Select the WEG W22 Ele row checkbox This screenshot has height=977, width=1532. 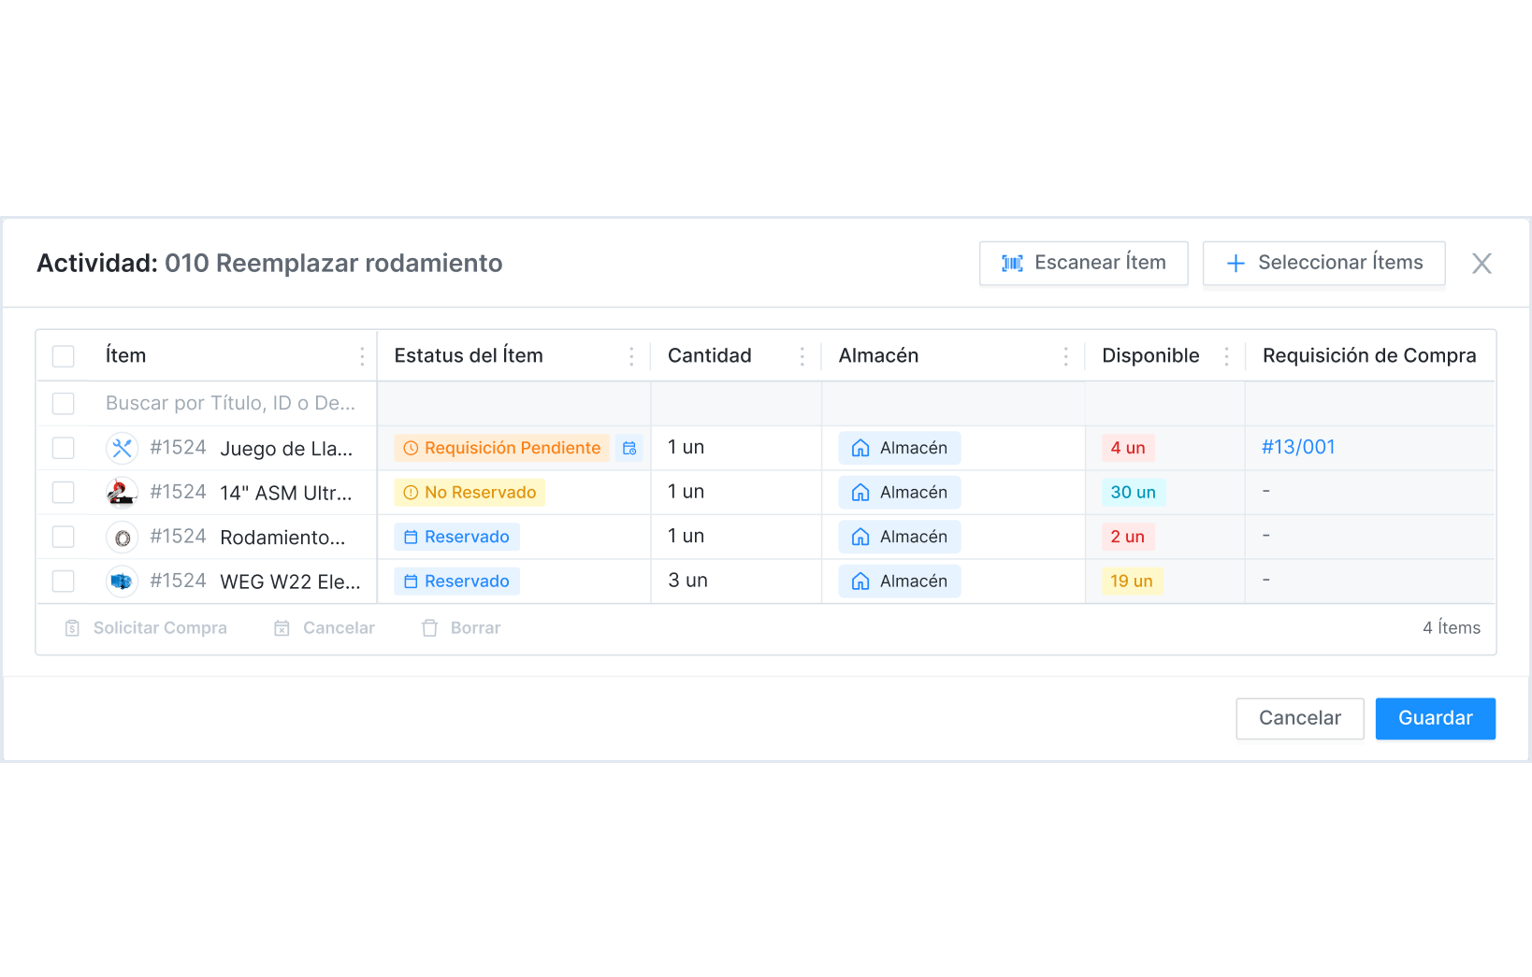point(64,582)
